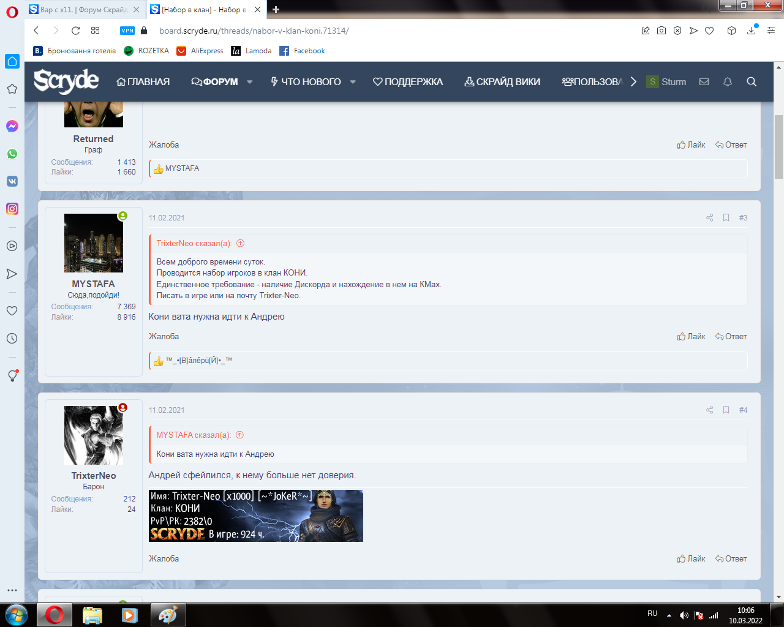
Task: Click the share icon on post #3
Action: coord(709,218)
